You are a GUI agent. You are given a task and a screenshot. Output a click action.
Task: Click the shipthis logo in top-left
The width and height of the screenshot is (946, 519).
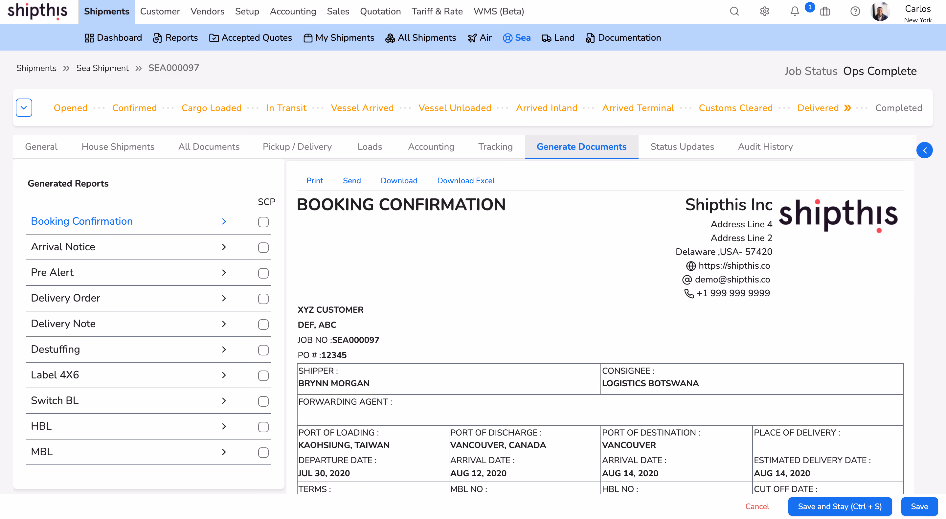(x=37, y=11)
